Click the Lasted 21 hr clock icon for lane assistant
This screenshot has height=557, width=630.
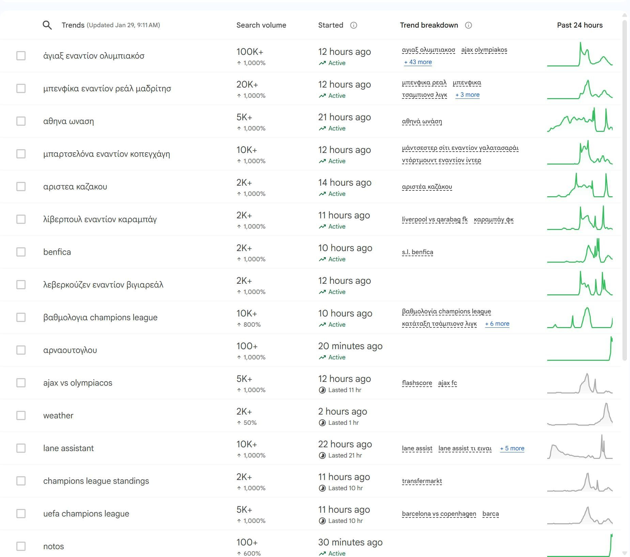[x=322, y=455]
